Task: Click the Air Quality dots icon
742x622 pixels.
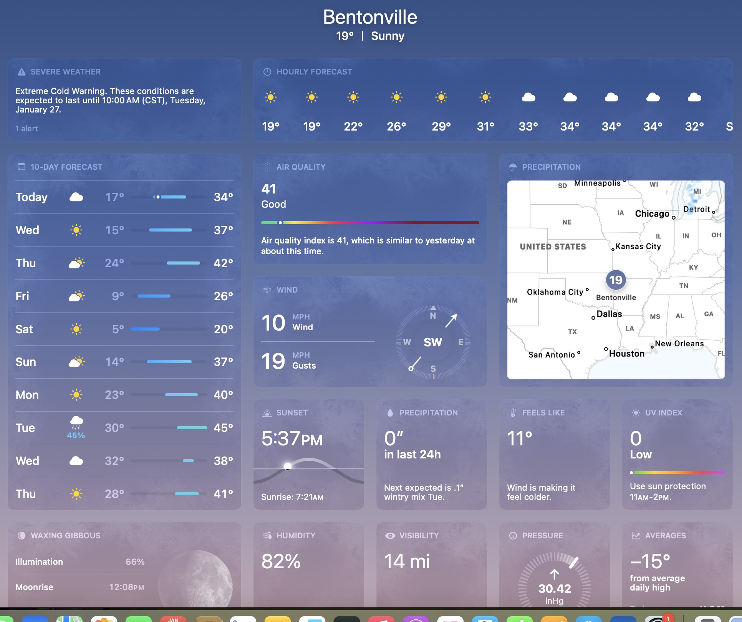Action: pyautogui.click(x=267, y=167)
